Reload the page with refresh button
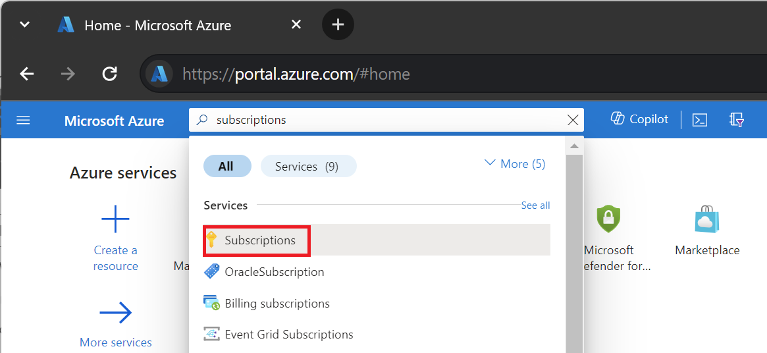 109,74
